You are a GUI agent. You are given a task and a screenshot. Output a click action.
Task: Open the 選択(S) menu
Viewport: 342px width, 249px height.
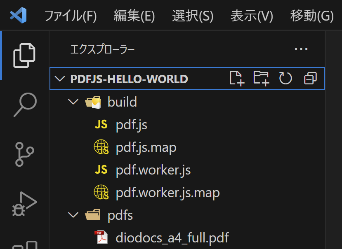click(x=193, y=16)
